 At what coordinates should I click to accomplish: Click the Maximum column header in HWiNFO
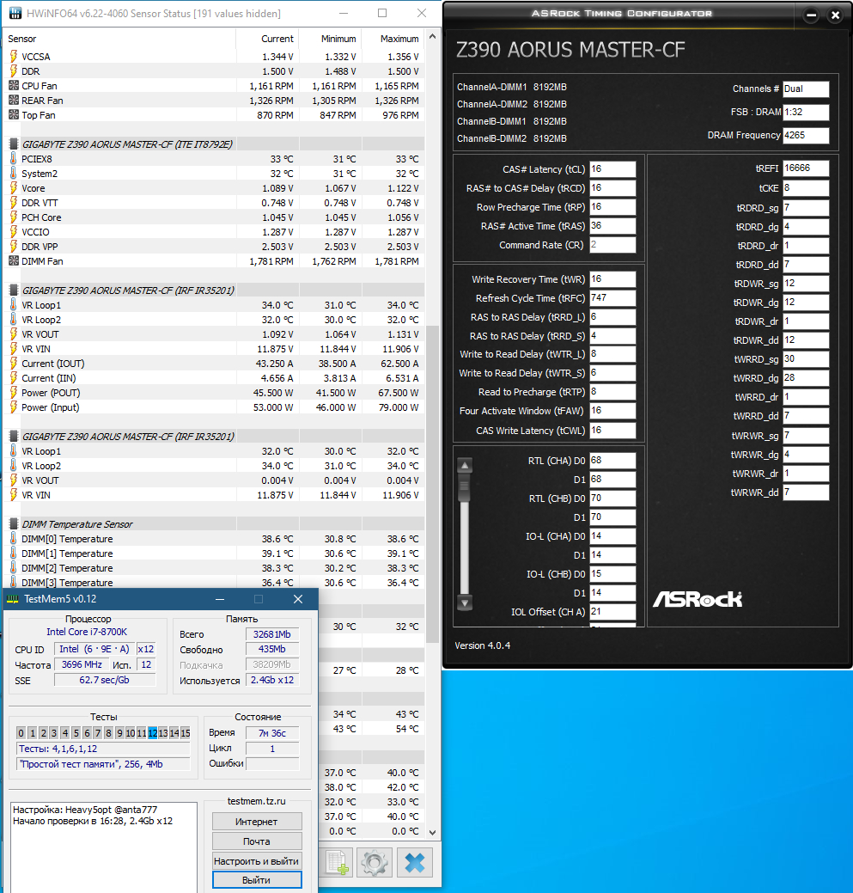pos(393,39)
